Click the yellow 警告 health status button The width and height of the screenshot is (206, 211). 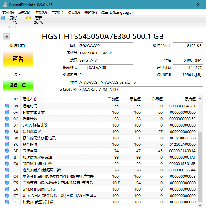click(x=18, y=59)
